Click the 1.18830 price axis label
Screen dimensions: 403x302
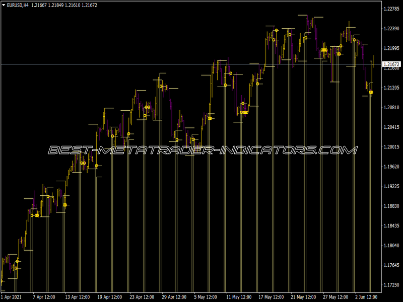391,206
